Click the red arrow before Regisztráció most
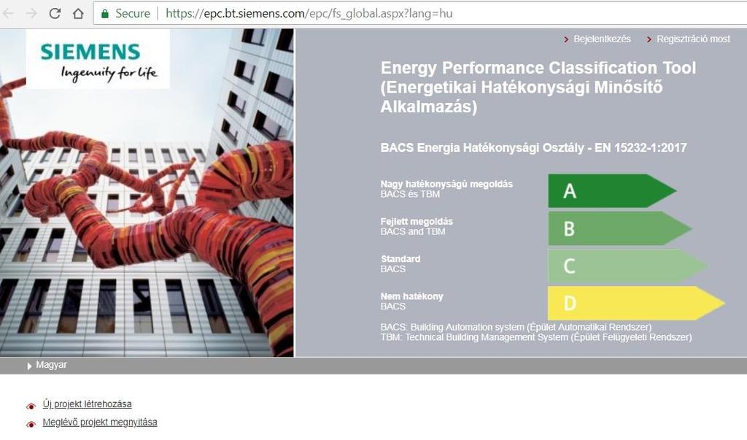Viewport: 747px width, 440px height. click(x=649, y=39)
